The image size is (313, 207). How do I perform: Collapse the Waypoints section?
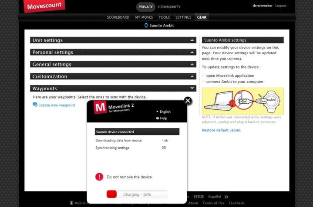click(x=113, y=89)
